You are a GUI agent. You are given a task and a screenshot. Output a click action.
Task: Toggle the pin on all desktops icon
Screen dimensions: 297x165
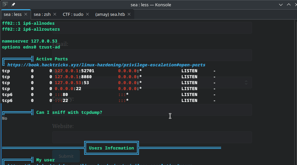[x=13, y=5]
